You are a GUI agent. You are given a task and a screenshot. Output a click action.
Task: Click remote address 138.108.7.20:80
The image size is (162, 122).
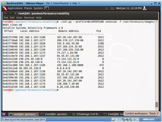pyautogui.click(x=68, y=84)
